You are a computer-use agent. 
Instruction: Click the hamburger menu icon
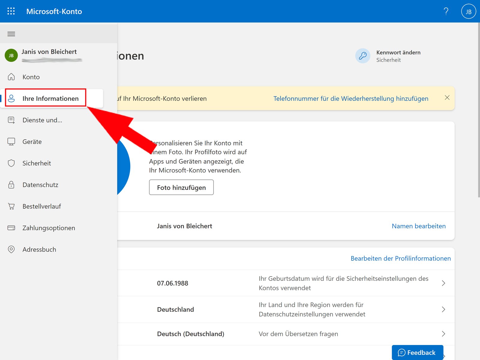[x=11, y=34]
